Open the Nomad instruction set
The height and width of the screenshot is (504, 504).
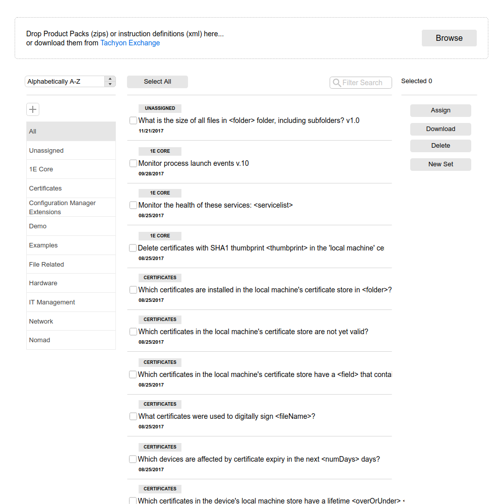(71, 340)
